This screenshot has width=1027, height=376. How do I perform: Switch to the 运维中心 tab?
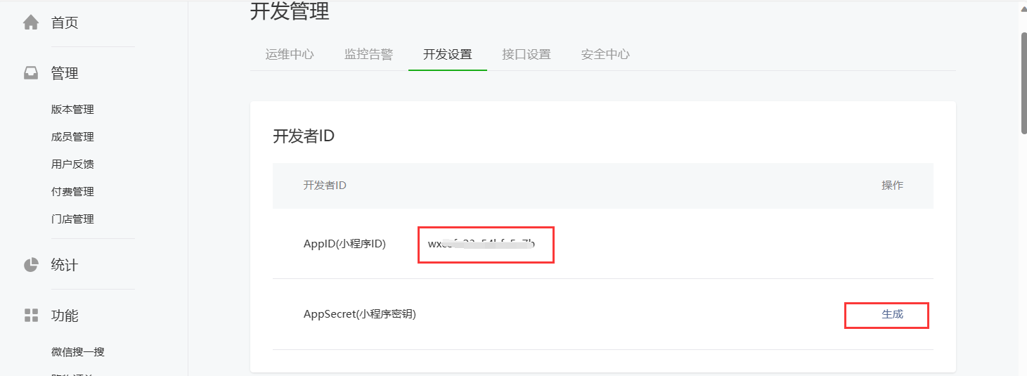pyautogui.click(x=290, y=54)
